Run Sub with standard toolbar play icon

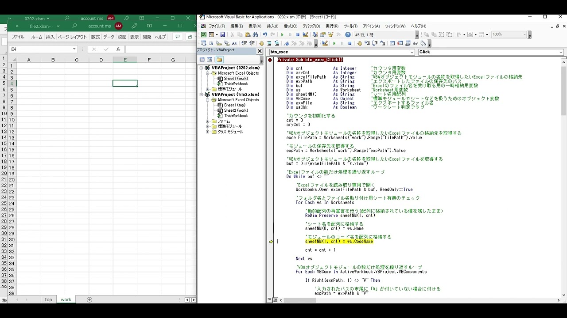[x=282, y=34]
